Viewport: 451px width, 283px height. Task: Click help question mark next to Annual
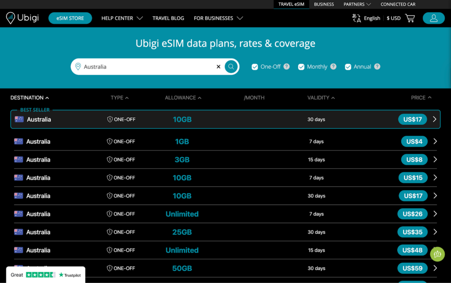point(377,66)
